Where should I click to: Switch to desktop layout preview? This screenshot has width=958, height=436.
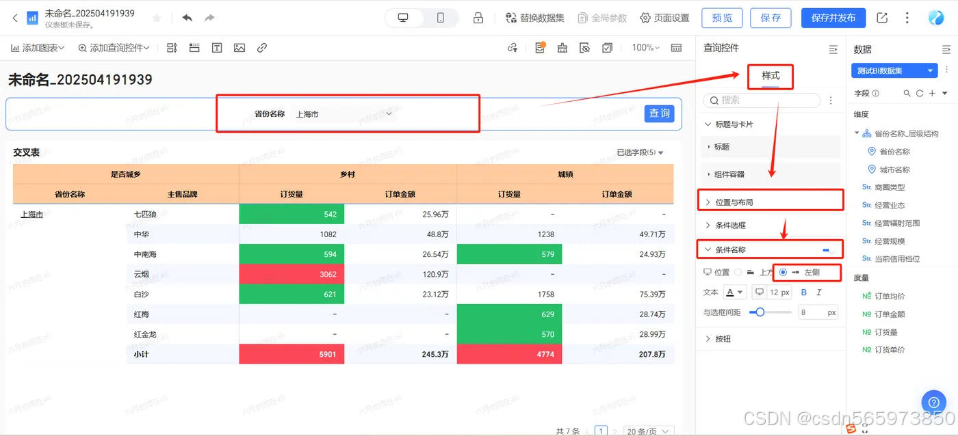(x=403, y=18)
